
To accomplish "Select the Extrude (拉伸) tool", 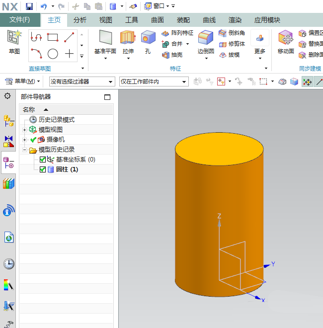I will tap(128, 38).
